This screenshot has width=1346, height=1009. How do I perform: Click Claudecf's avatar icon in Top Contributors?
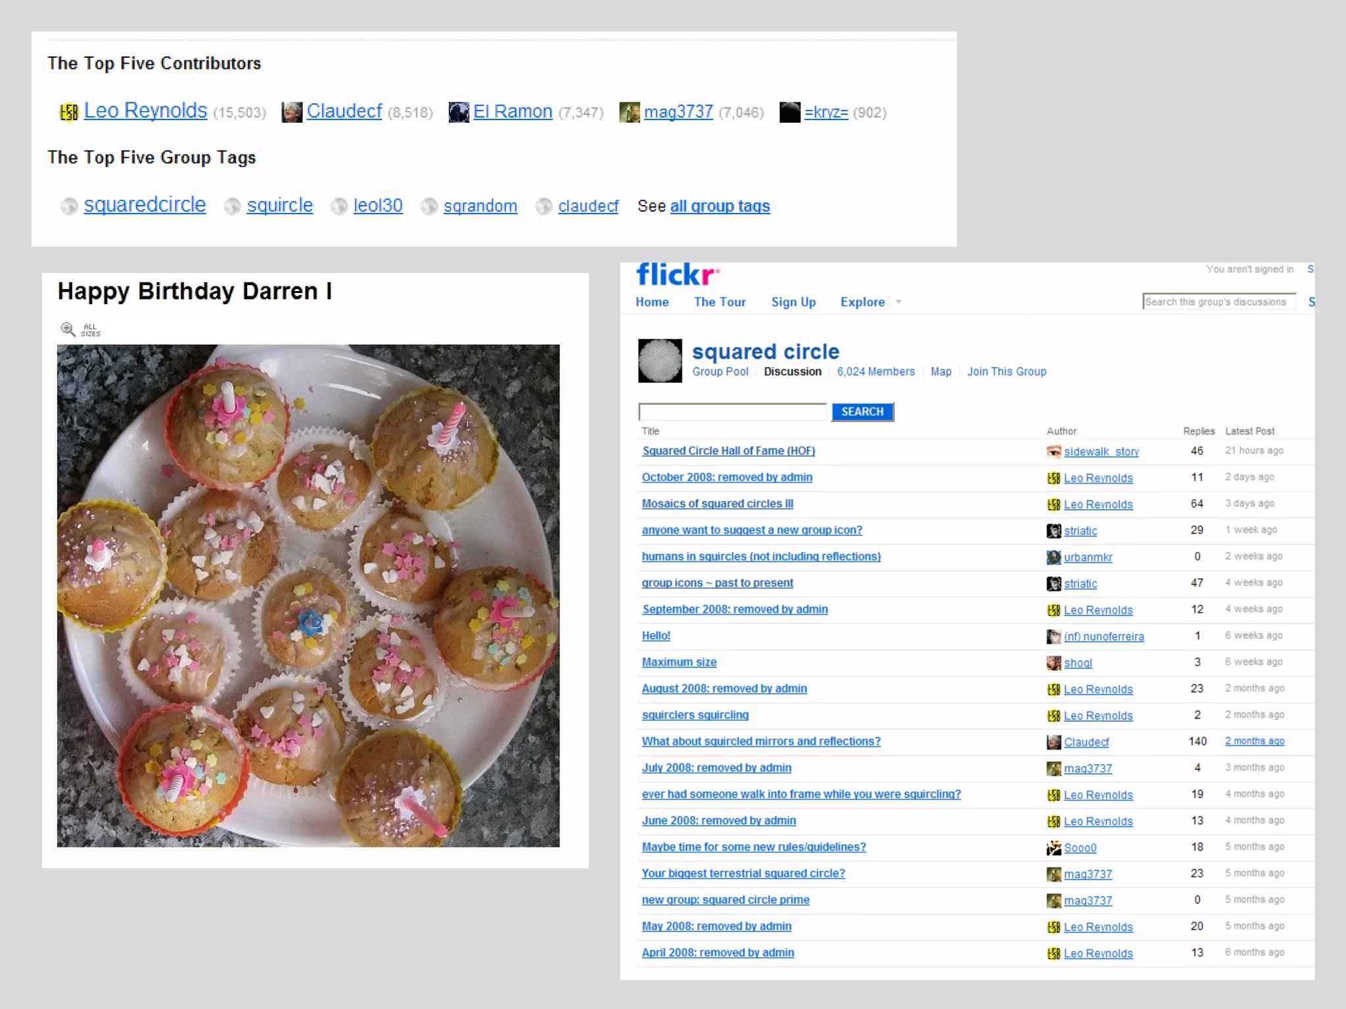[292, 112]
